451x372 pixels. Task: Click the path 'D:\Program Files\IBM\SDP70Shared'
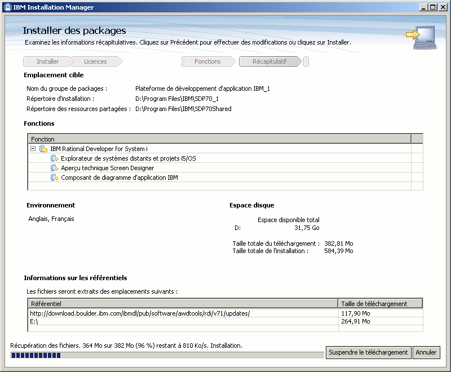183,109
